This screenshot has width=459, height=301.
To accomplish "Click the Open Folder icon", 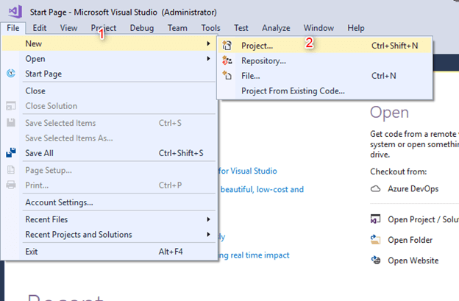I will [x=375, y=240].
